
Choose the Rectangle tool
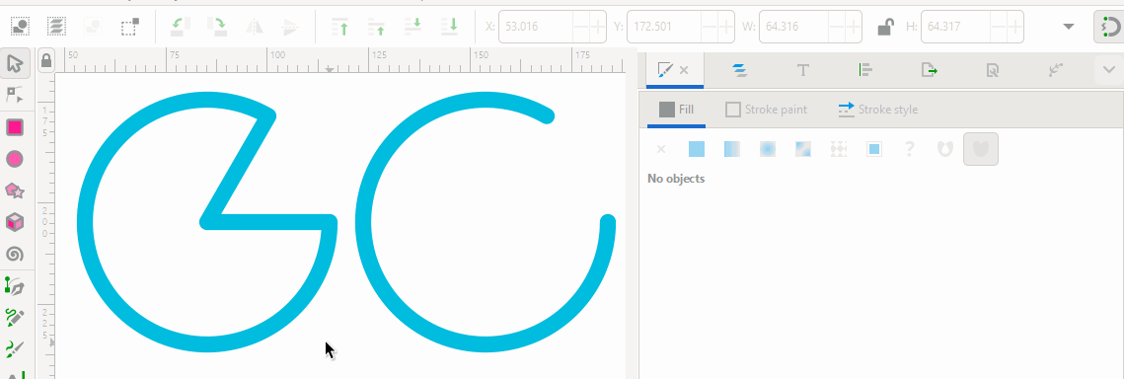click(x=15, y=127)
